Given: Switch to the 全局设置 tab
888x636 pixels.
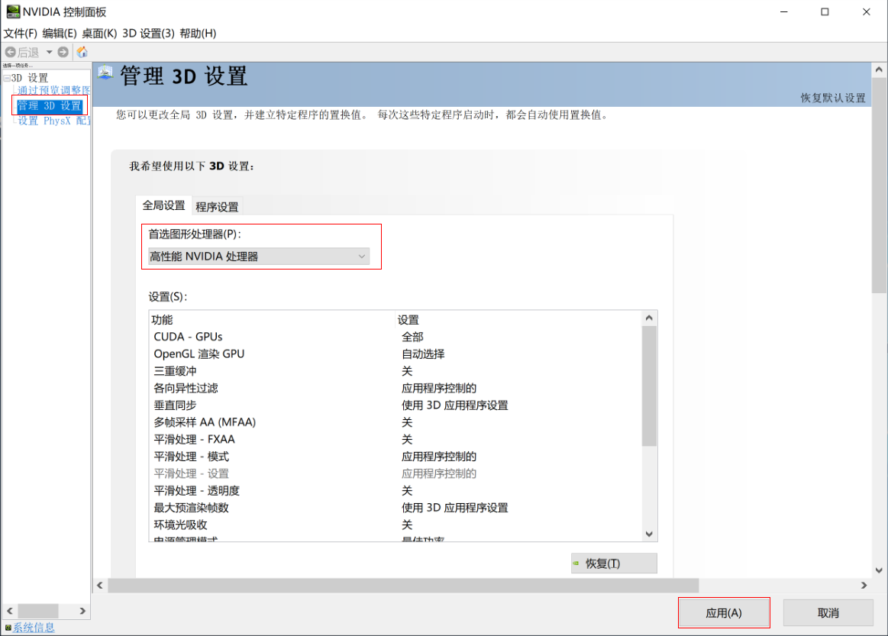Looking at the screenshot, I should (x=163, y=205).
